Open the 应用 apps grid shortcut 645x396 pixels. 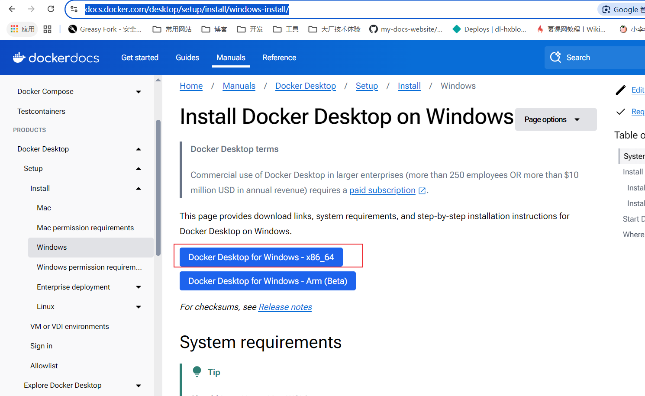23,29
